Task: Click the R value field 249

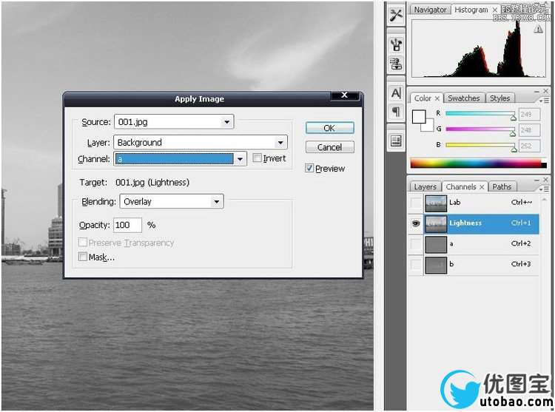Action: point(529,114)
